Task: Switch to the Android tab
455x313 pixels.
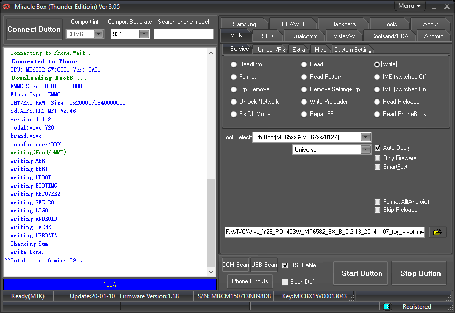Action: click(x=434, y=36)
